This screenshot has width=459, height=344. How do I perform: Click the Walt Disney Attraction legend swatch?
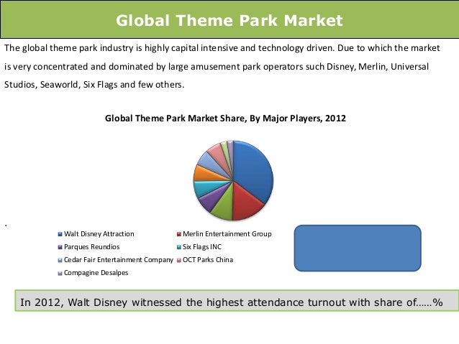coord(60,234)
